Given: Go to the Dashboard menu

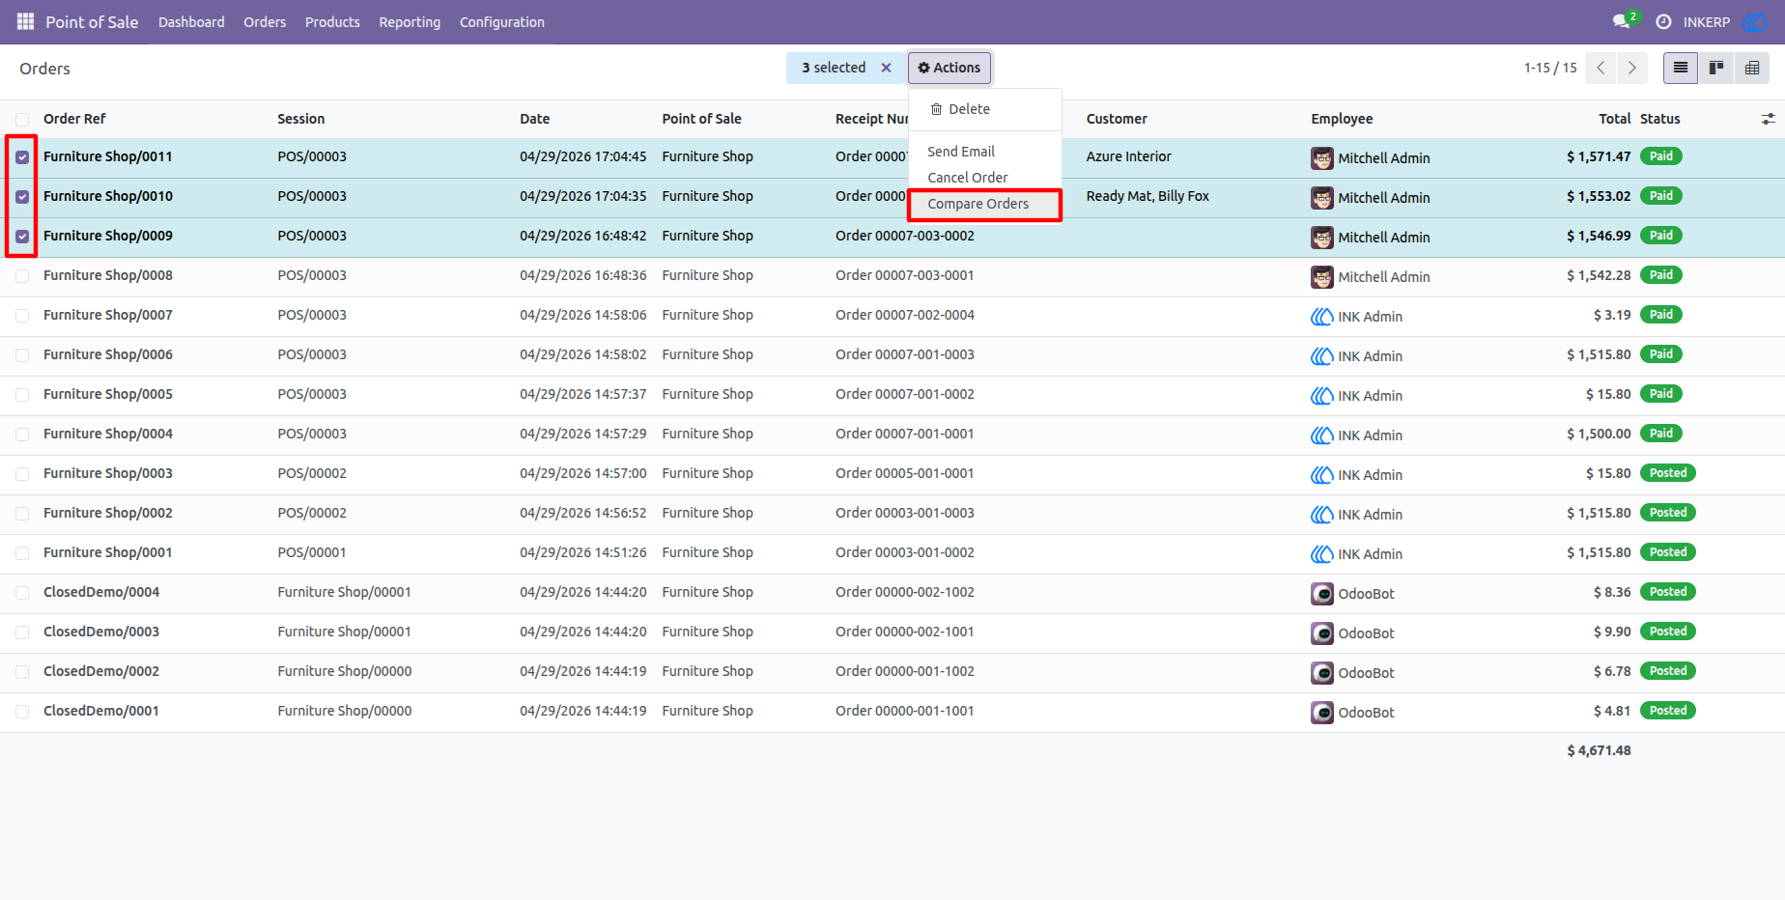Looking at the screenshot, I should pyautogui.click(x=191, y=21).
